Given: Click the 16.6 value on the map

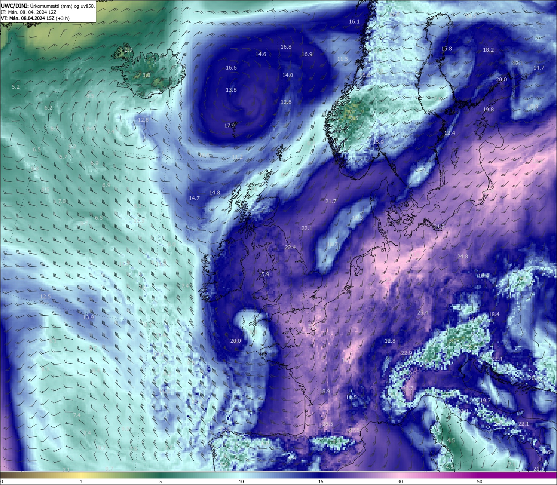Looking at the screenshot, I should 231,68.
